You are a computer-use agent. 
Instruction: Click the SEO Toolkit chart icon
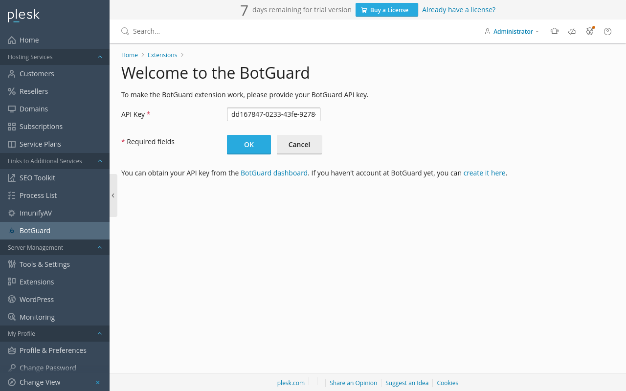tap(12, 178)
